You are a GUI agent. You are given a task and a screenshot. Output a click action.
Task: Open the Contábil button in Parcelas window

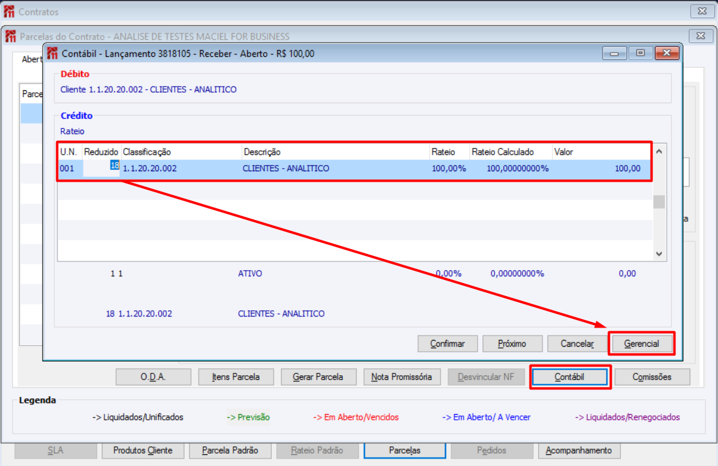point(569,377)
